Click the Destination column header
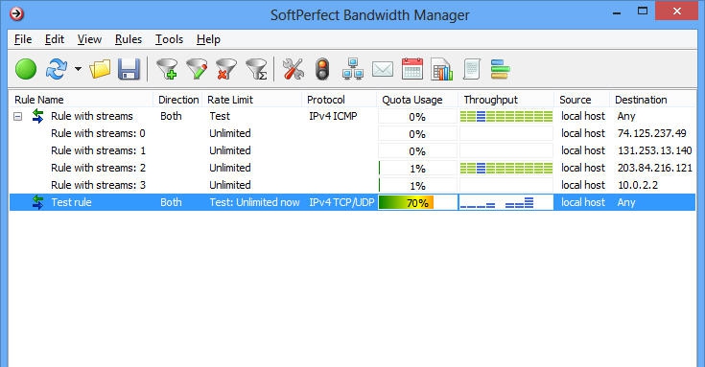The height and width of the screenshot is (367, 705). (x=653, y=100)
